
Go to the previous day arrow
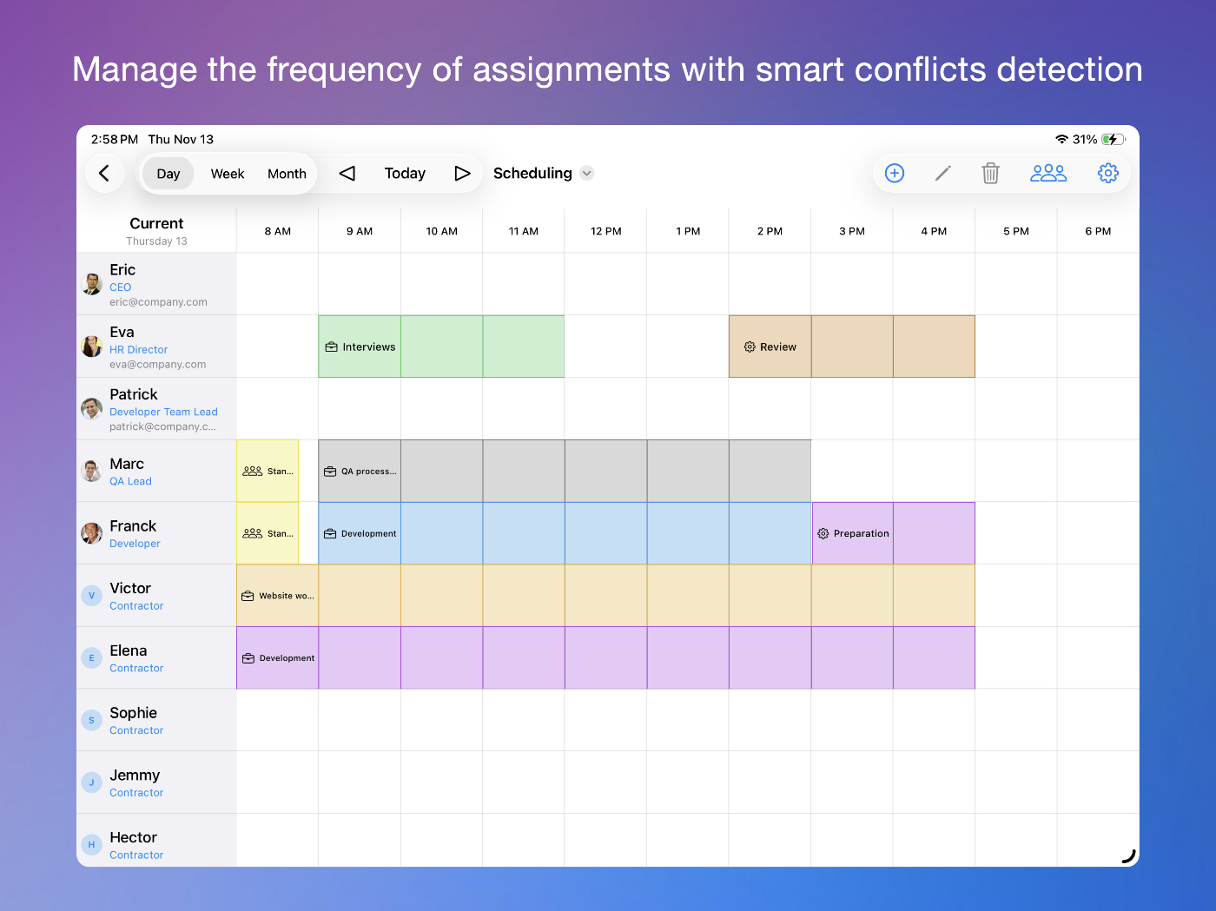point(347,173)
